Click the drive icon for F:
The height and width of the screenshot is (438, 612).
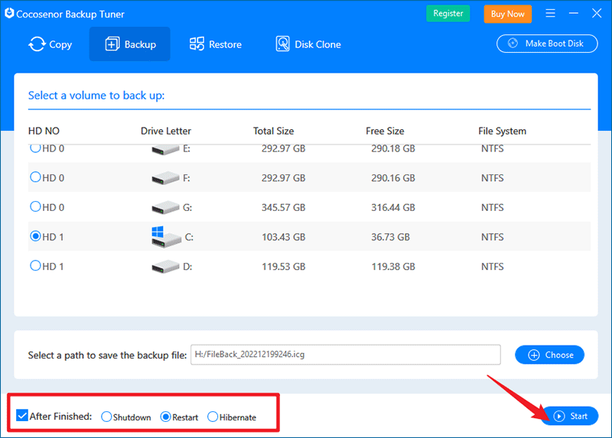pyautogui.click(x=165, y=178)
